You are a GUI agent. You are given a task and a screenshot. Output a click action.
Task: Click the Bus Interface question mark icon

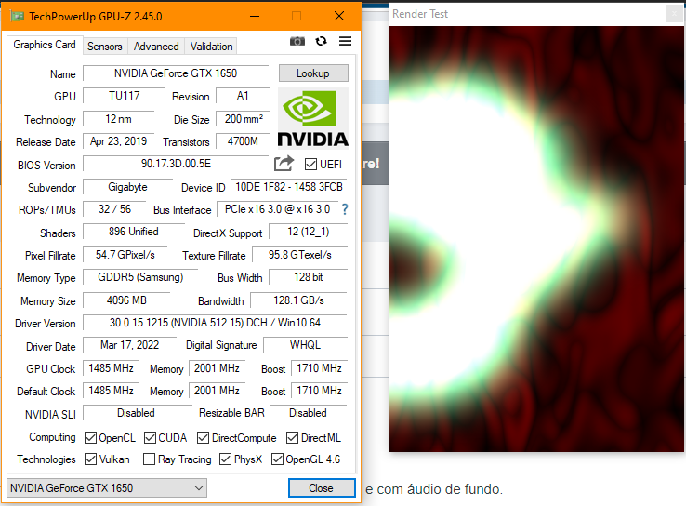click(345, 209)
